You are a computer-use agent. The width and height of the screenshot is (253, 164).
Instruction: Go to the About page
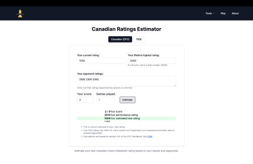click(235, 13)
